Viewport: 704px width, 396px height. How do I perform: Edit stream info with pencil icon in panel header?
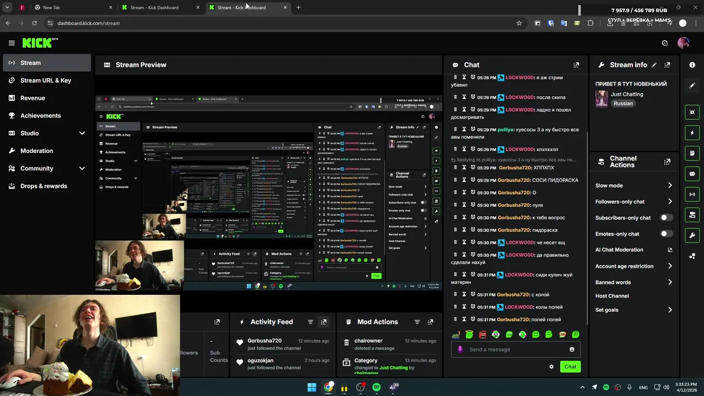pyautogui.click(x=654, y=65)
